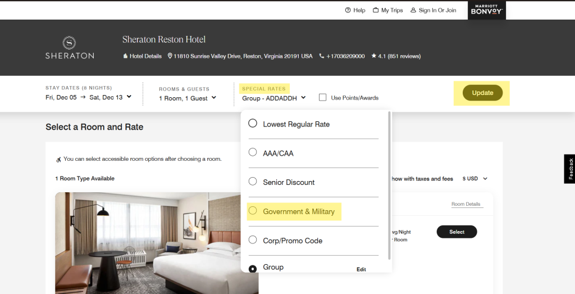Click the phone icon beside +17036209000
Viewport: 575px width, 294px height.
322,56
